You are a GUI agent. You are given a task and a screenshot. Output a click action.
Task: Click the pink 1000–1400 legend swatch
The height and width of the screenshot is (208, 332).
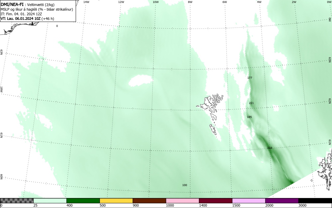183,201
